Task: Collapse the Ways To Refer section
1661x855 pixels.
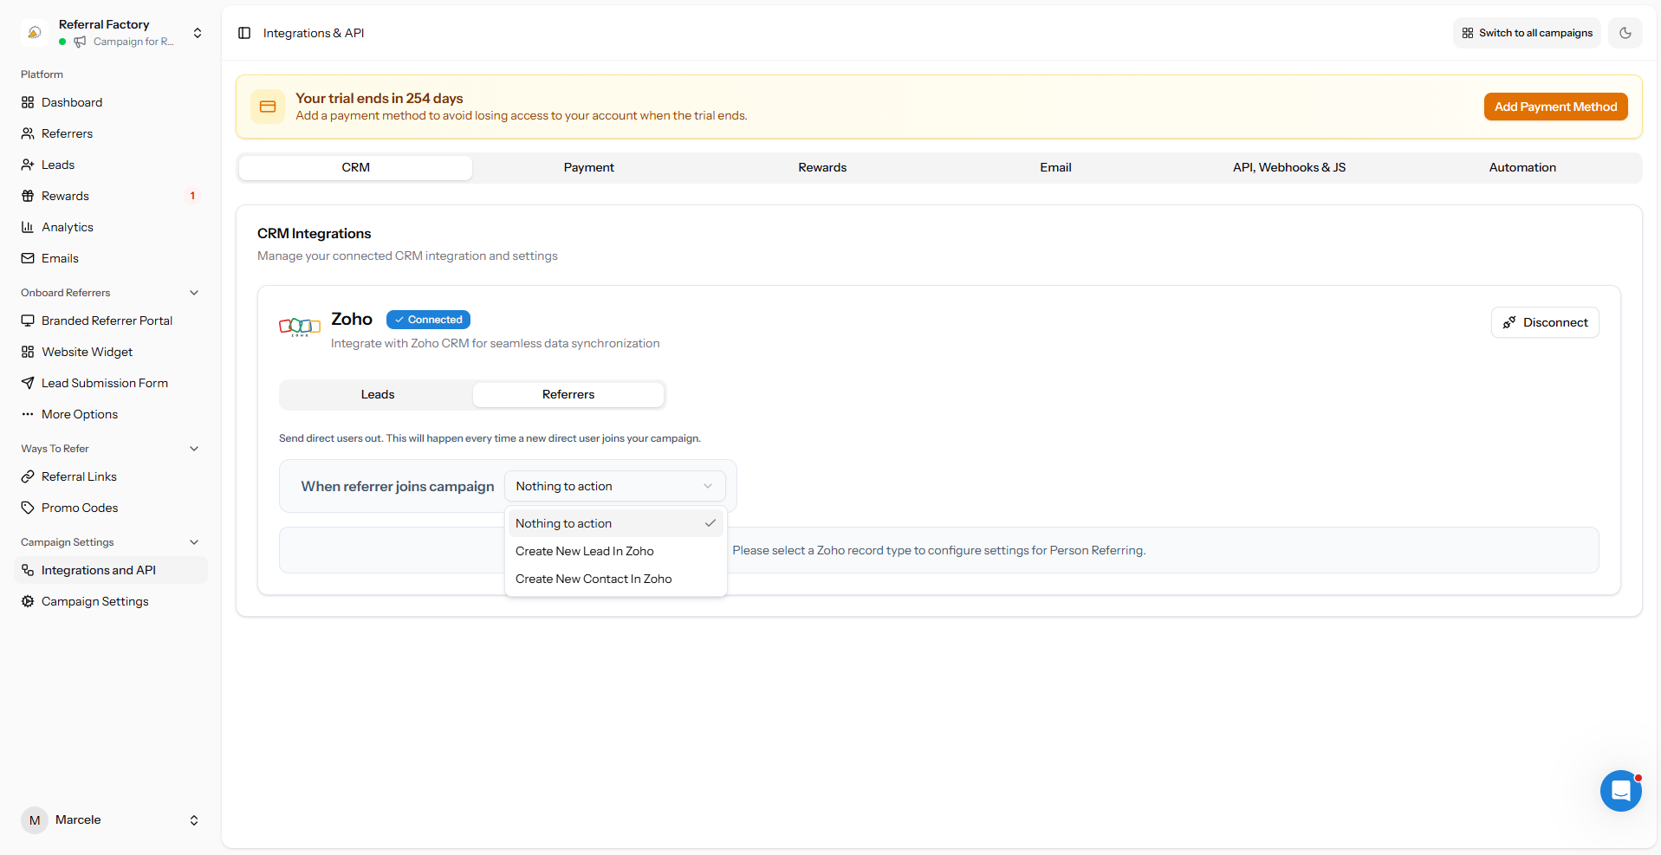Action: coord(194,449)
